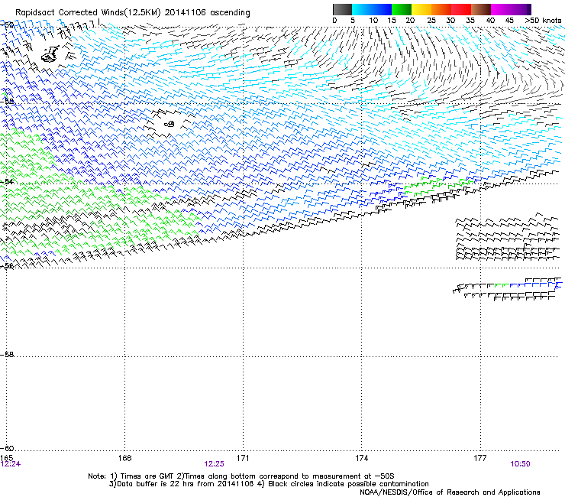Click the latitude label '-58'
This screenshot has width=565, height=497.
click(x=7, y=355)
